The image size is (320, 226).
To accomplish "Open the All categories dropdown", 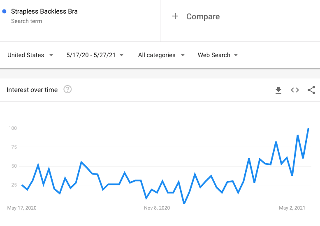I will [x=161, y=55].
